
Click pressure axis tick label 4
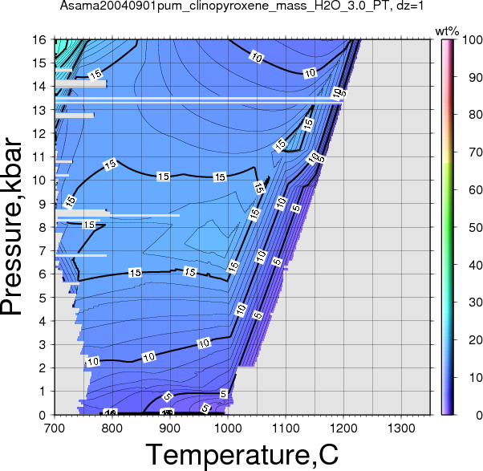(x=43, y=321)
